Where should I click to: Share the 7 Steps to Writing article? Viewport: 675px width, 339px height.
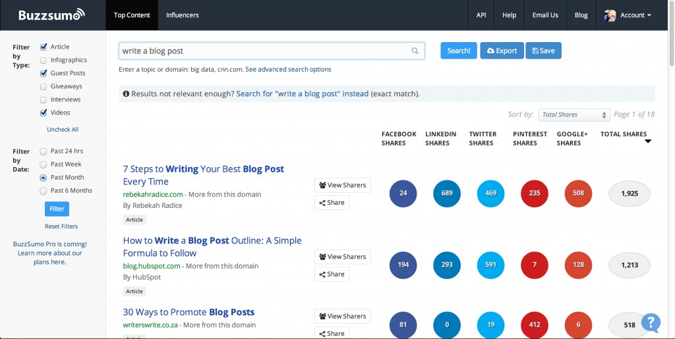[x=332, y=203]
